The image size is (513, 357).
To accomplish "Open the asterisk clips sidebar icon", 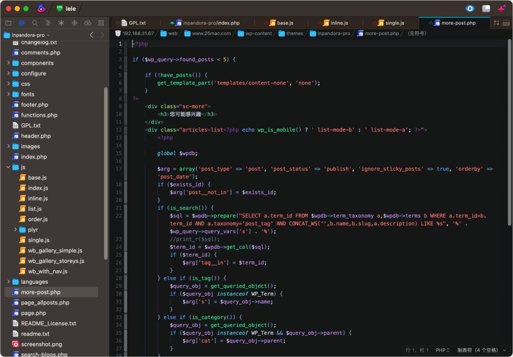I will [x=61, y=23].
